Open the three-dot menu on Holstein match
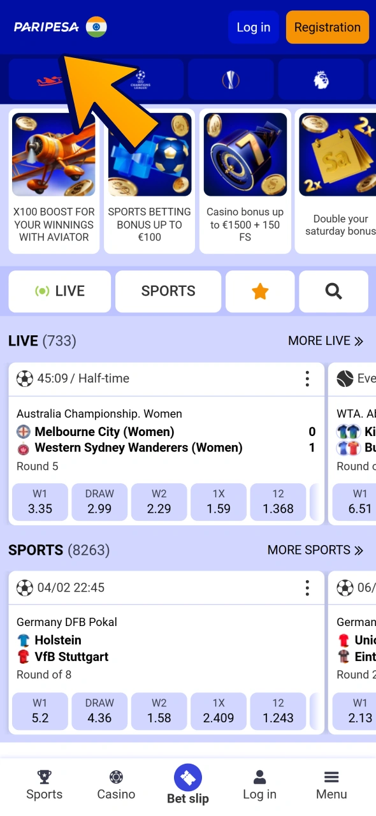Image resolution: width=376 pixels, height=816 pixels. [x=307, y=587]
